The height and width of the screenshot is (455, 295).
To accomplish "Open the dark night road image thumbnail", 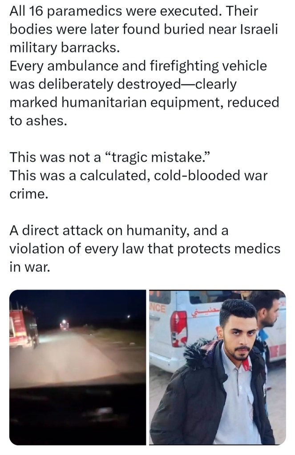I will 77,367.
